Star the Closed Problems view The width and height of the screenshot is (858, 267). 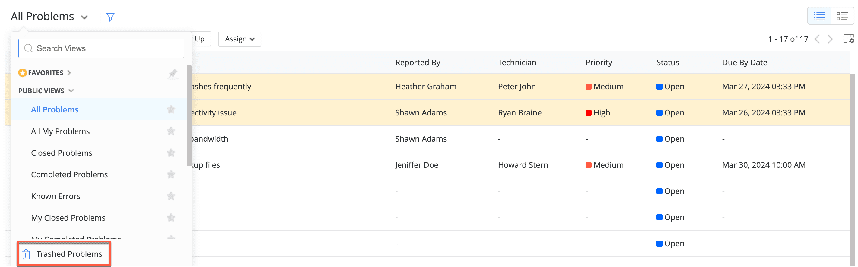(x=171, y=153)
